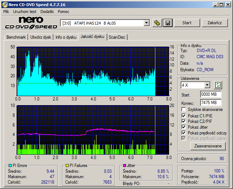Click the yellow PI Failures legend swatch
This screenshot has height=189, width=233.
pos(67,166)
